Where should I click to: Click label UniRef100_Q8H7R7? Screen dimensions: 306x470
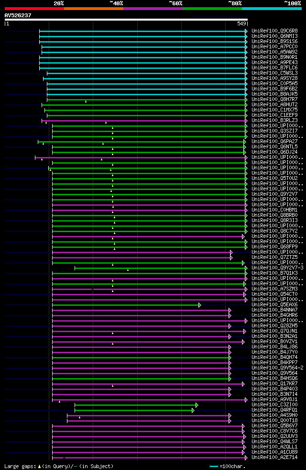[274, 100]
